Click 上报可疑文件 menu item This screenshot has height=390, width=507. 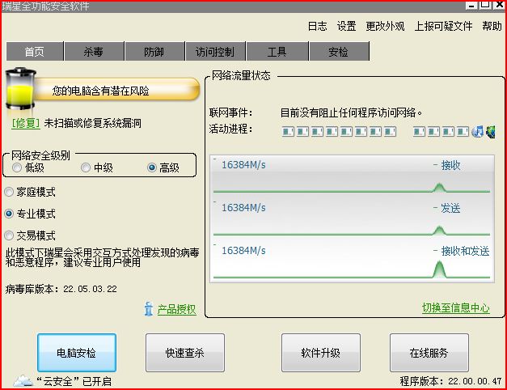[443, 26]
